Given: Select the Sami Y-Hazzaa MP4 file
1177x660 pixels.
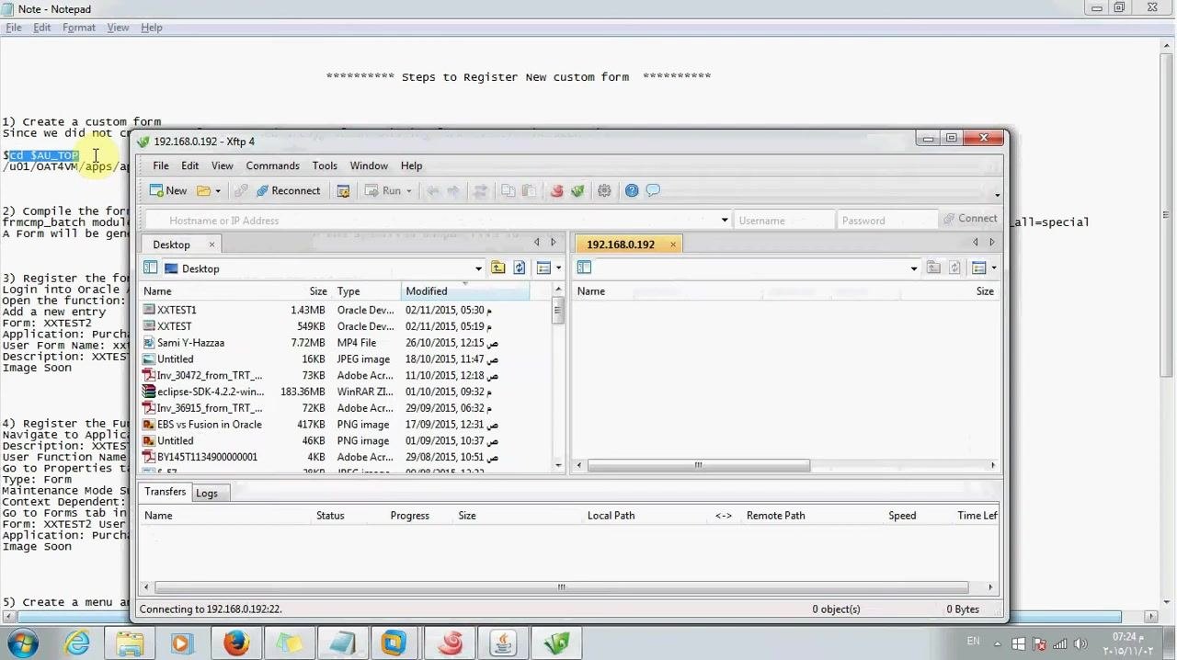Looking at the screenshot, I should pyautogui.click(x=346, y=343).
